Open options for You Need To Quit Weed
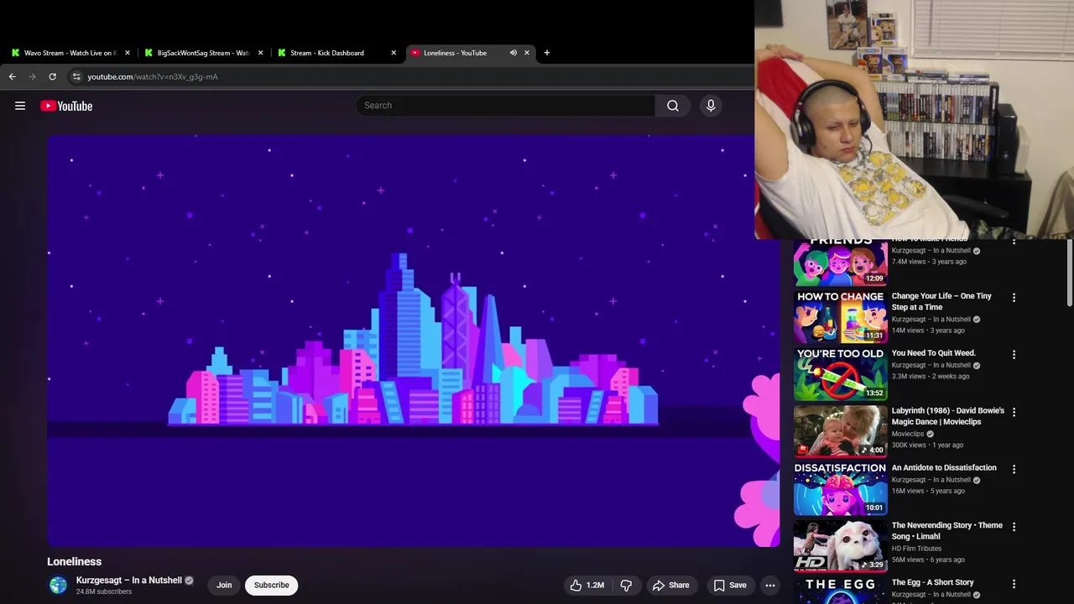Image resolution: width=1074 pixels, height=604 pixels. pyautogui.click(x=1014, y=355)
